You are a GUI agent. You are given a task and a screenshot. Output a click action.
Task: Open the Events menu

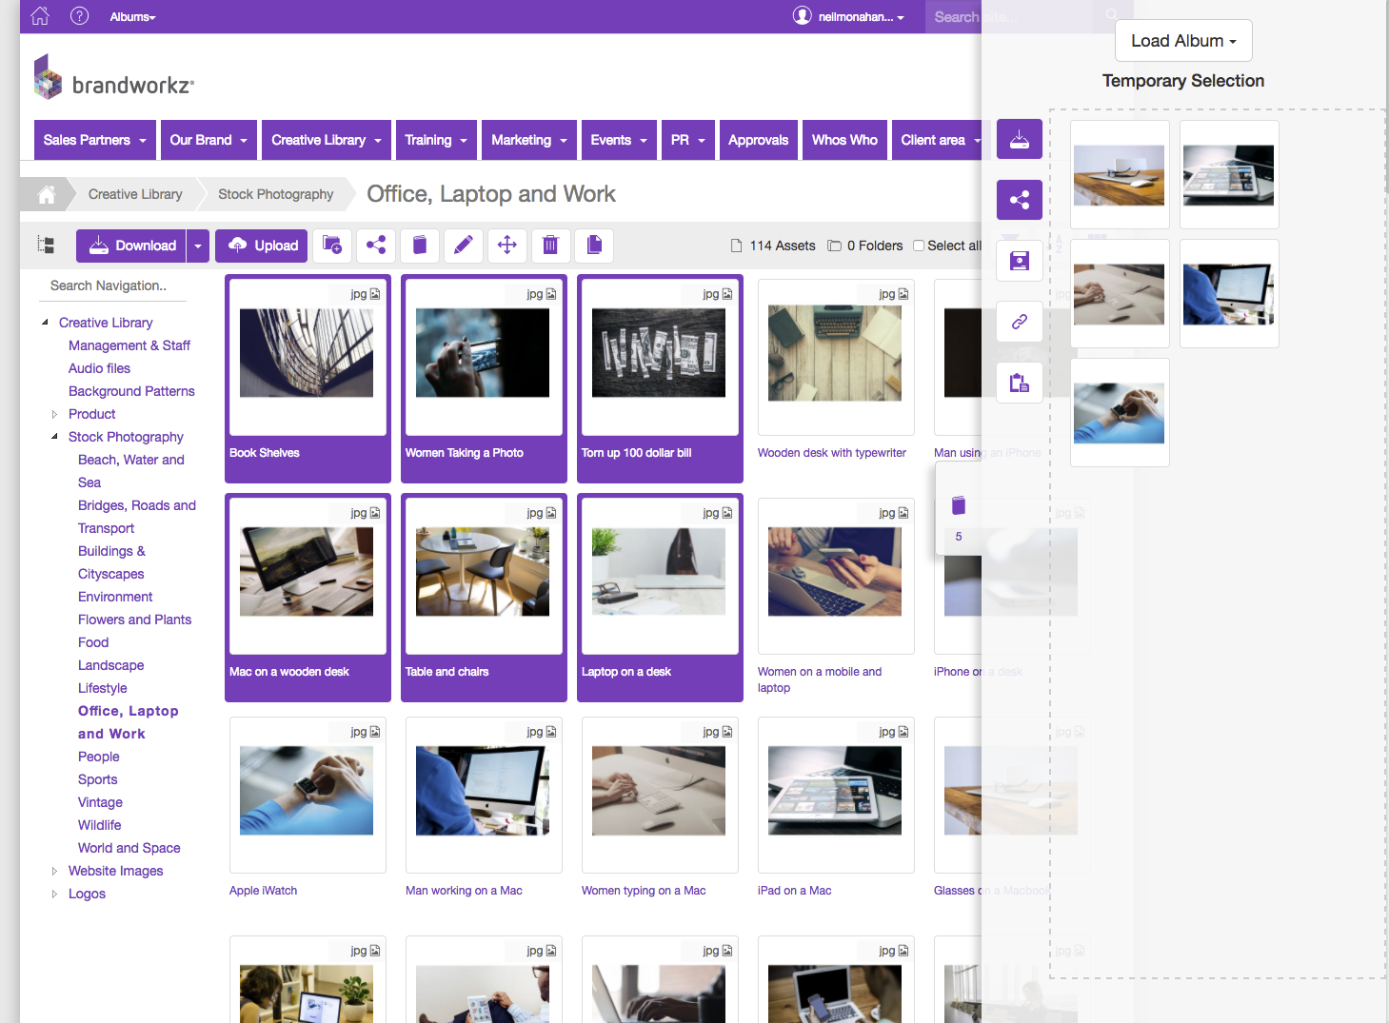619,140
